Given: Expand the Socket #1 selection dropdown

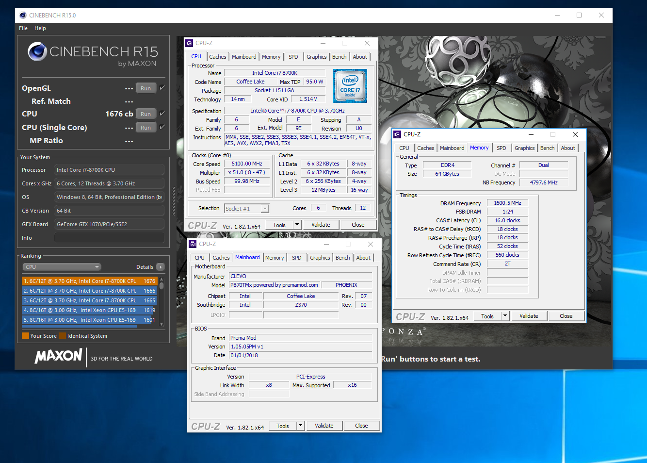Looking at the screenshot, I should pyautogui.click(x=265, y=209).
